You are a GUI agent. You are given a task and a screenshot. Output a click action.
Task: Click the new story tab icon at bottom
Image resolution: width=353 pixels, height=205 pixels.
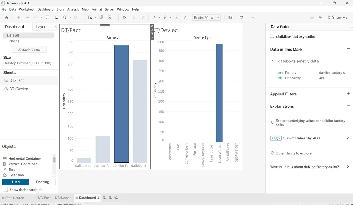tap(116, 198)
